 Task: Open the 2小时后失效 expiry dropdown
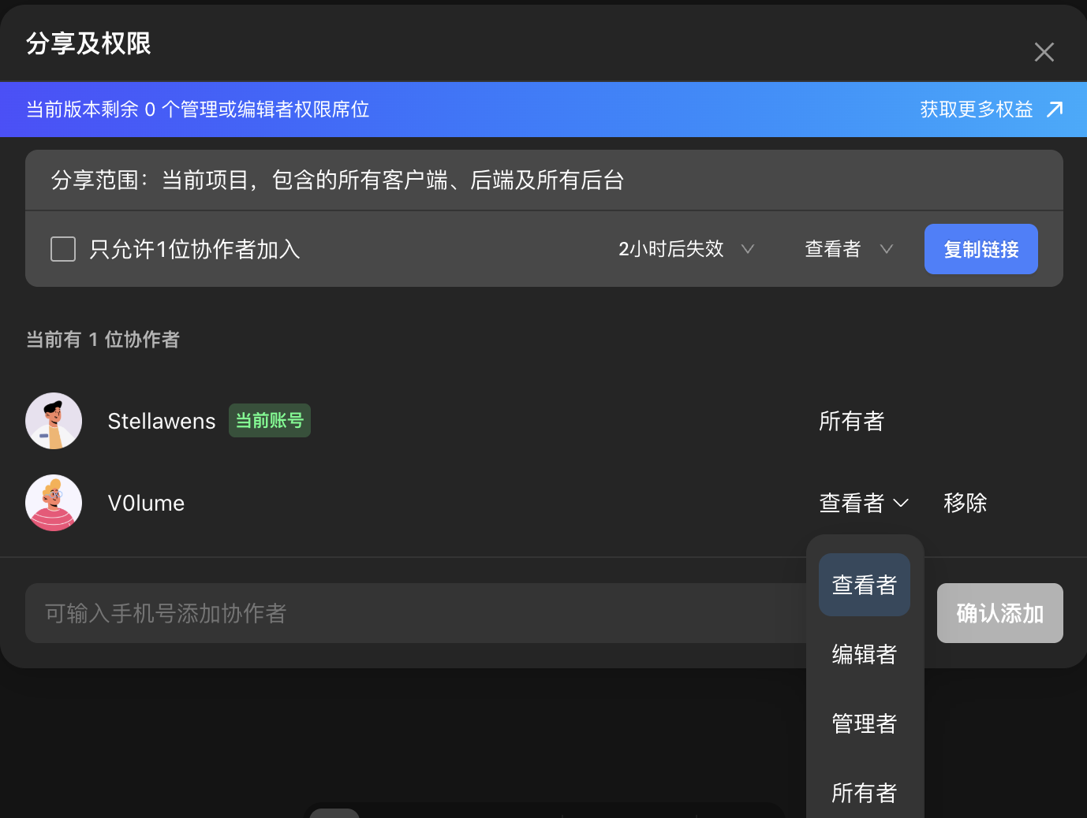(x=686, y=249)
